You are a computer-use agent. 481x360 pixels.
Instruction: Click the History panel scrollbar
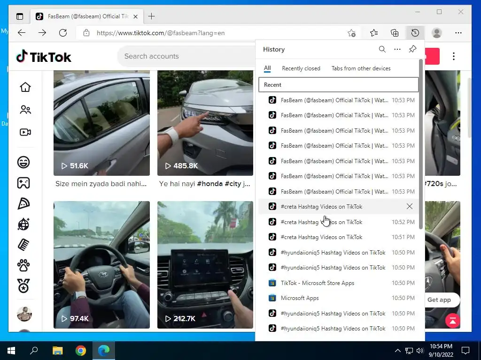coord(420,144)
